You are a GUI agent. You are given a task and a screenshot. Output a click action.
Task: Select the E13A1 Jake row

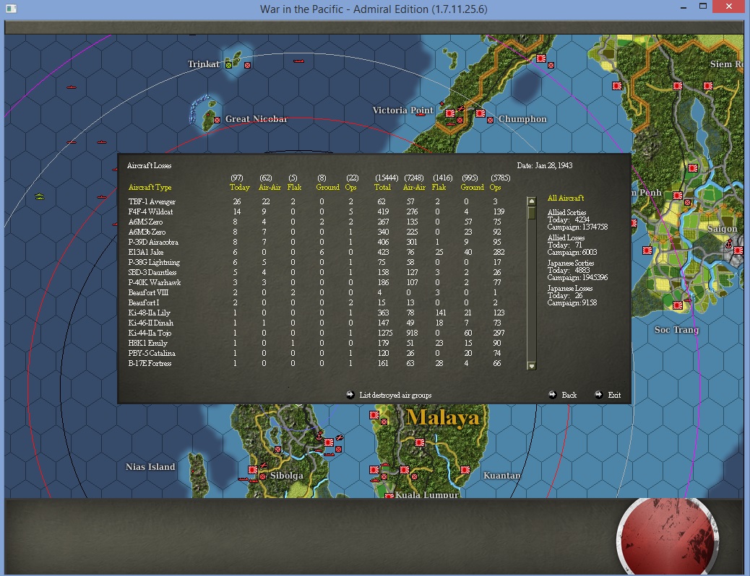(x=316, y=252)
